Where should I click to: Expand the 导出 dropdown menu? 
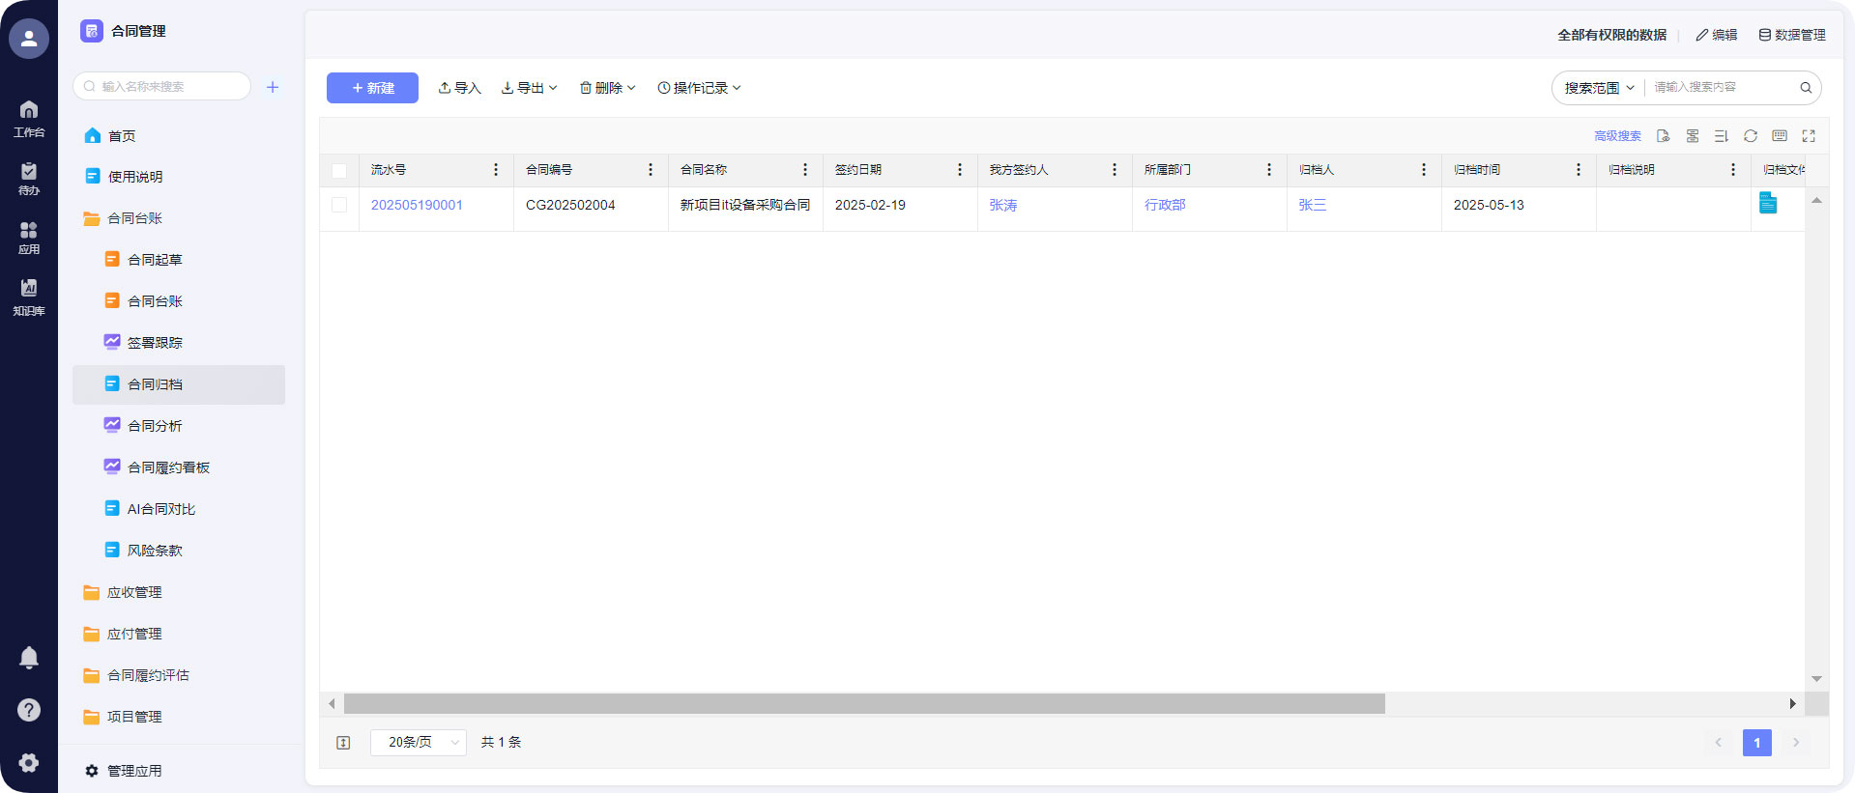pos(530,88)
